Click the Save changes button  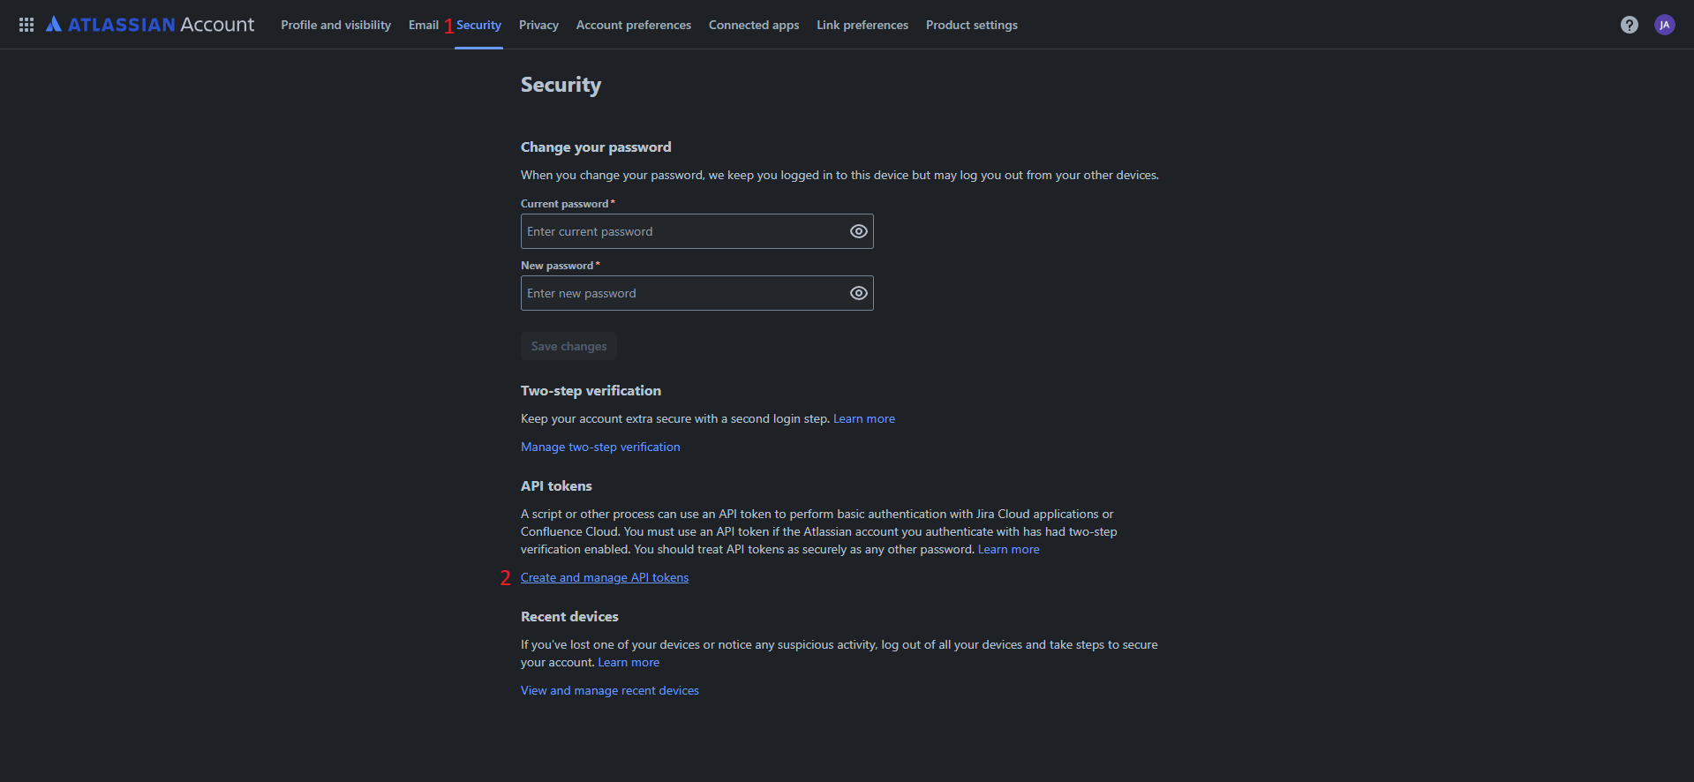pyautogui.click(x=568, y=346)
